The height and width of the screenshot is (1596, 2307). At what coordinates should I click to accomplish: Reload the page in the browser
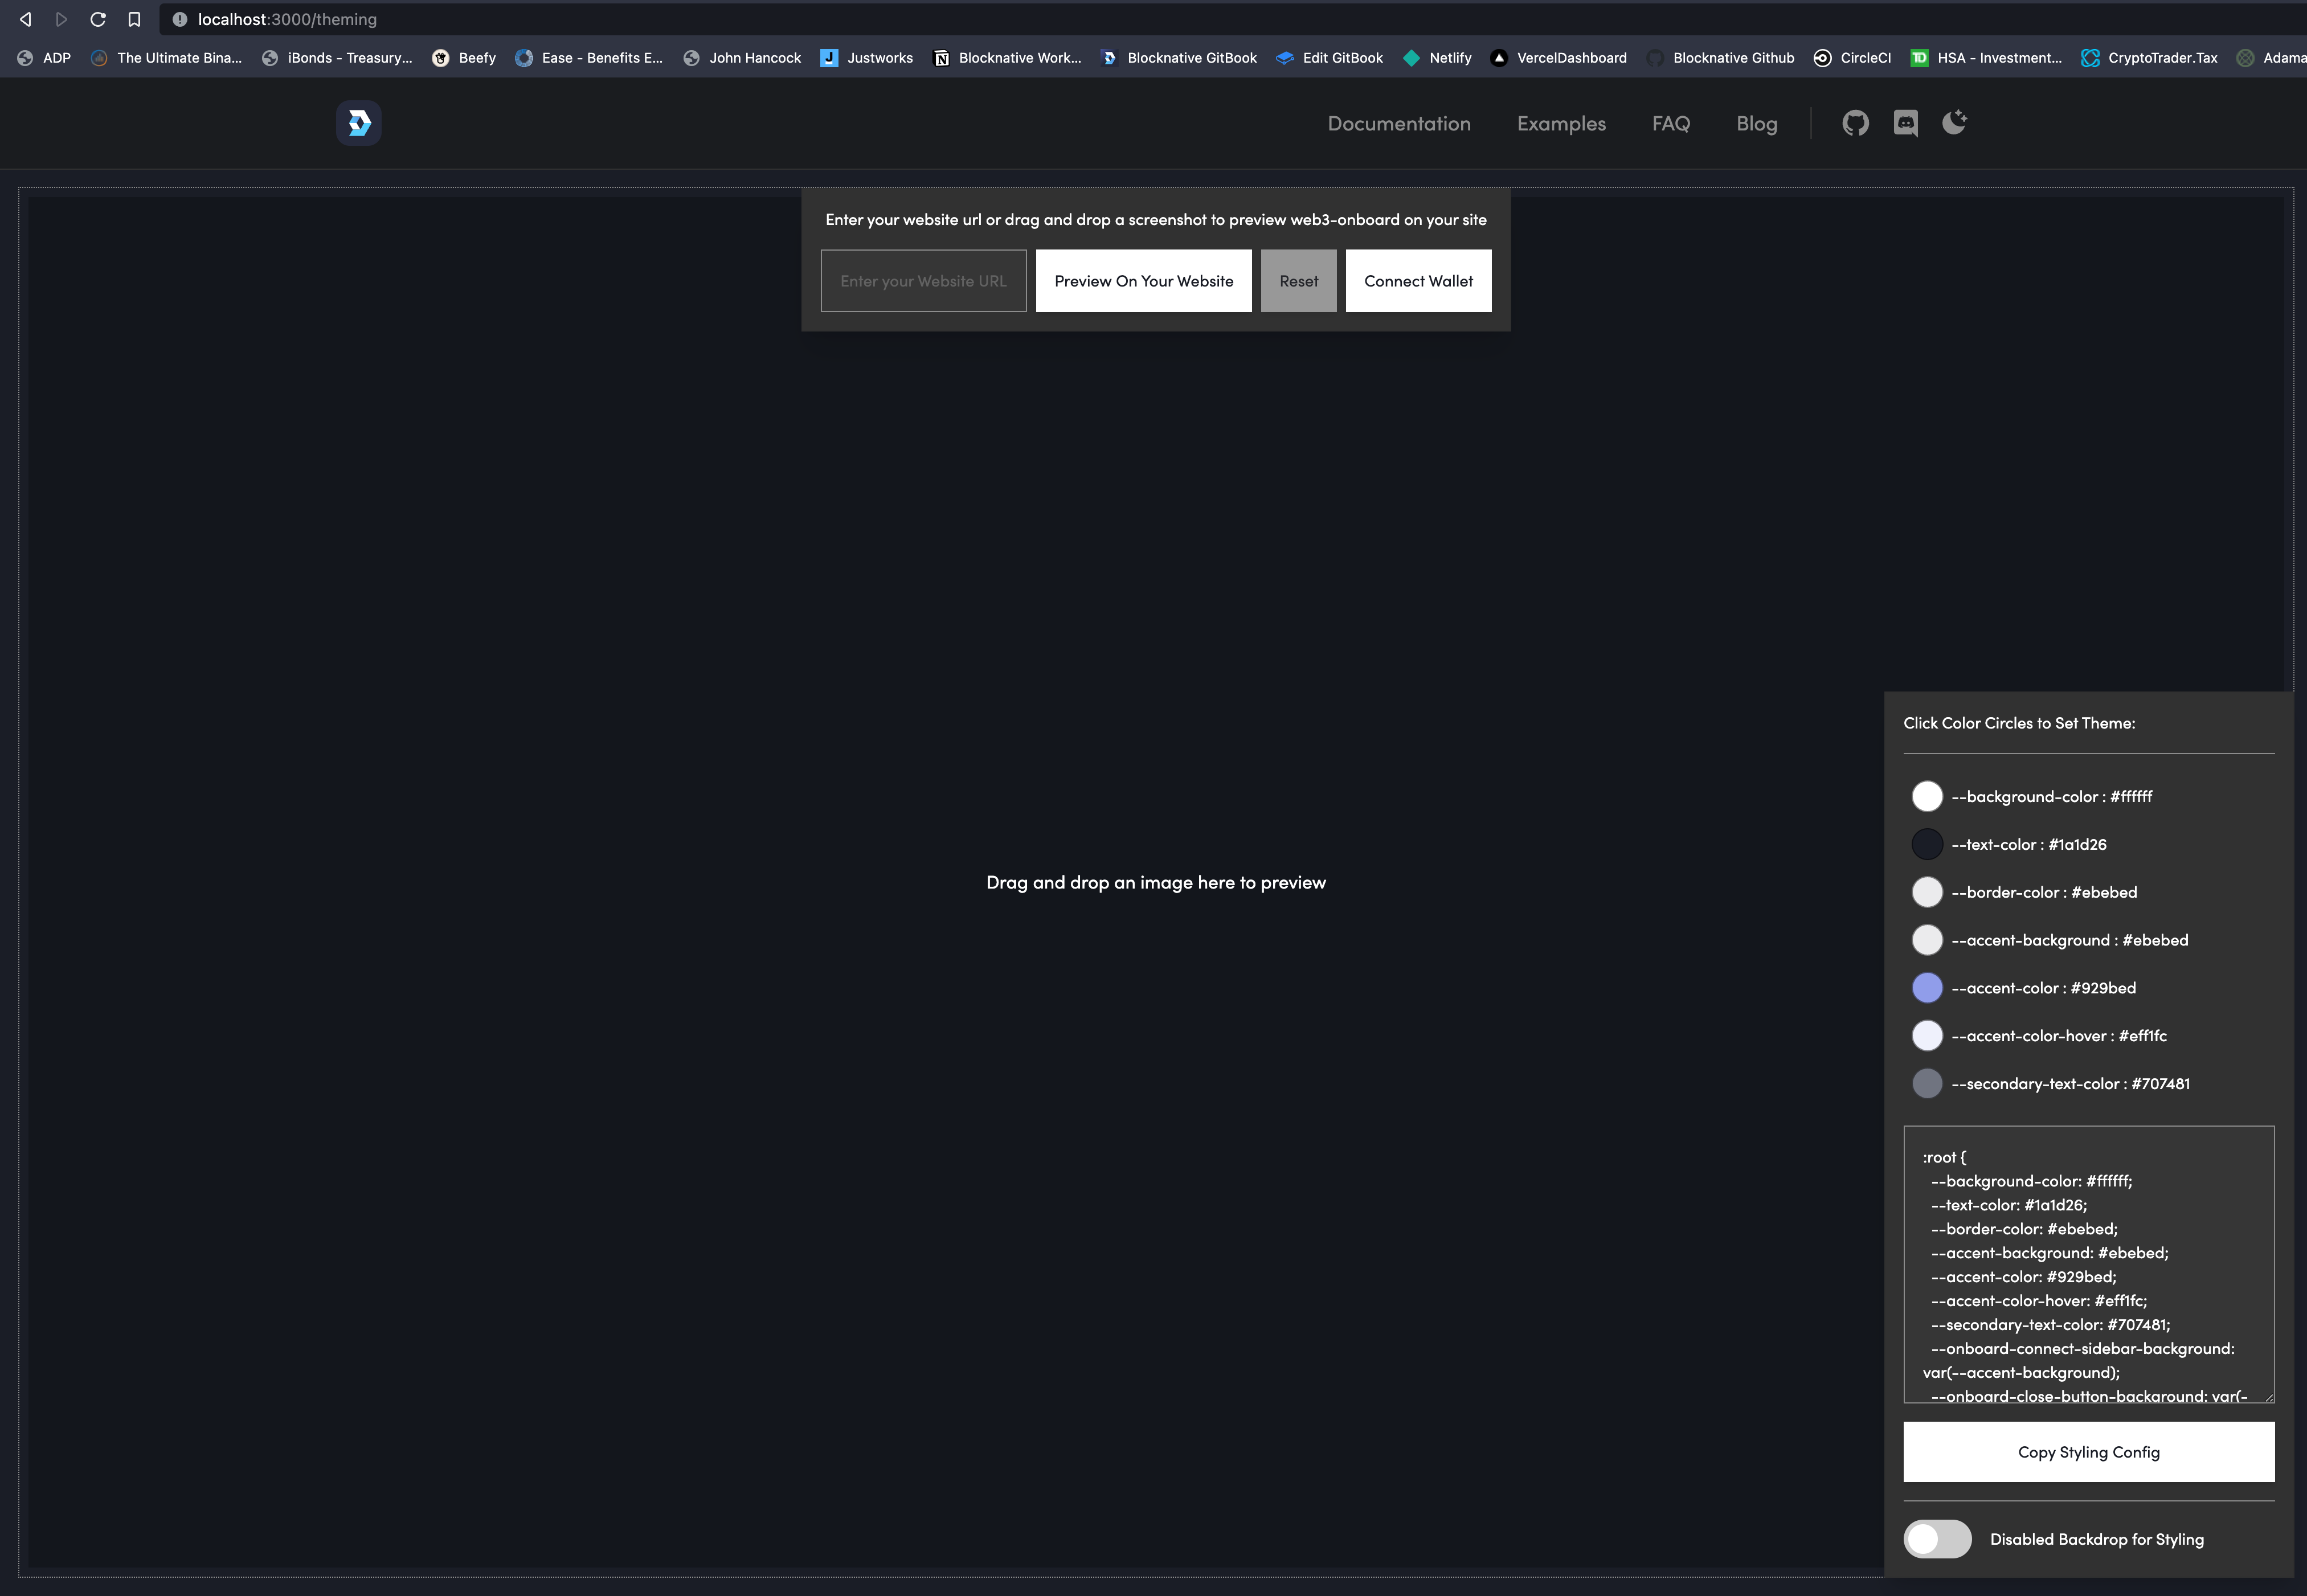98,19
